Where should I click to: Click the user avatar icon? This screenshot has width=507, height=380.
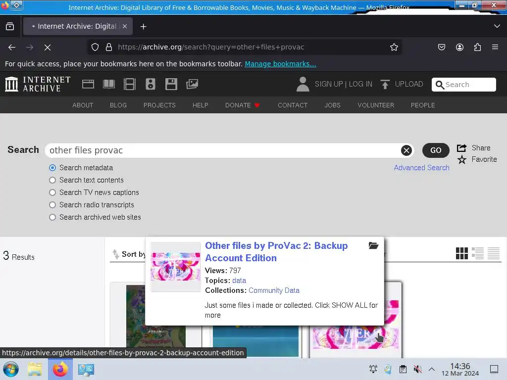coord(303,84)
